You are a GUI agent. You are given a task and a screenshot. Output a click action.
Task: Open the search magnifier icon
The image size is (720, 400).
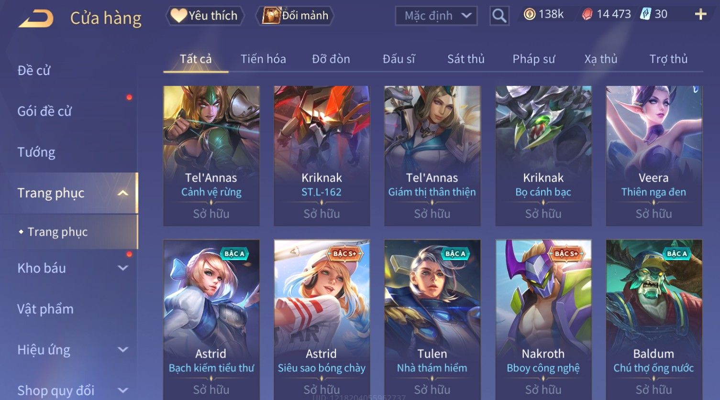pos(499,16)
